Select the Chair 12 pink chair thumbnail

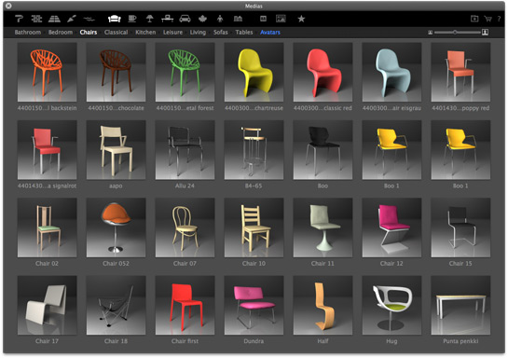(391, 227)
